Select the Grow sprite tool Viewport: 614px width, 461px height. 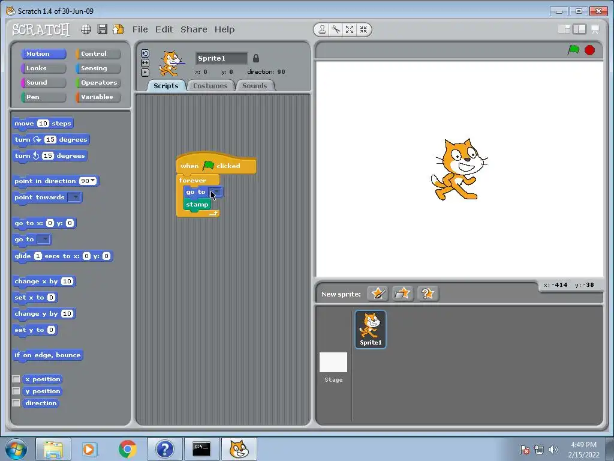point(350,29)
